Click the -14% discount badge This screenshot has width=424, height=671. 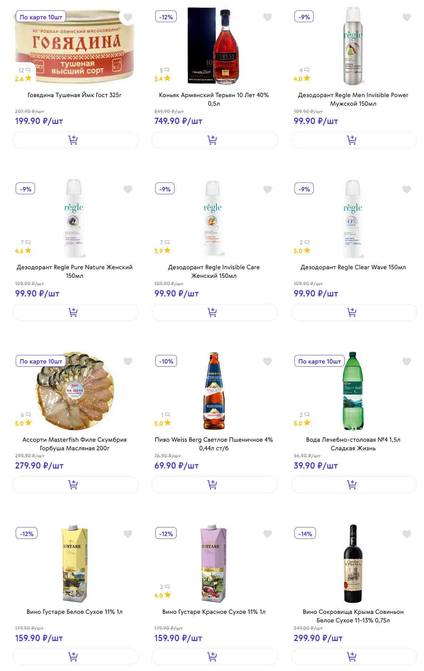pyautogui.click(x=305, y=534)
